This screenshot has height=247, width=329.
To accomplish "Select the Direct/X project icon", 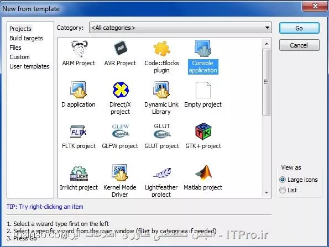I will click(121, 90).
